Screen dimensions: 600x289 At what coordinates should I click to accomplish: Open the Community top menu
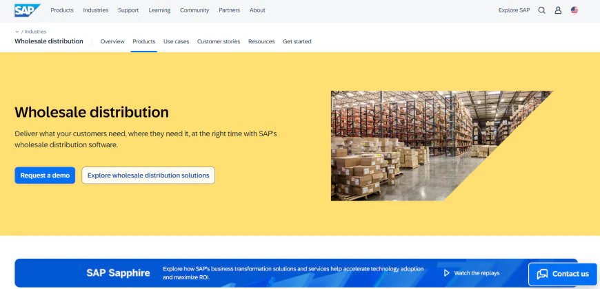coord(194,10)
